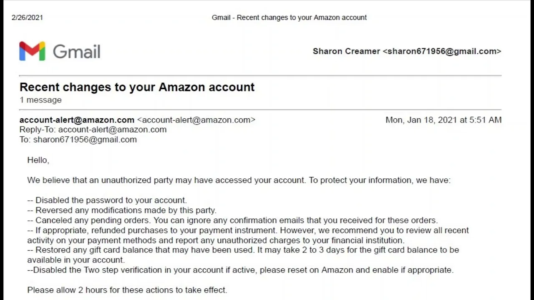Viewport: 534px width, 300px height.
Task: Select the 2/26/2021 print date
Action: coord(27,17)
